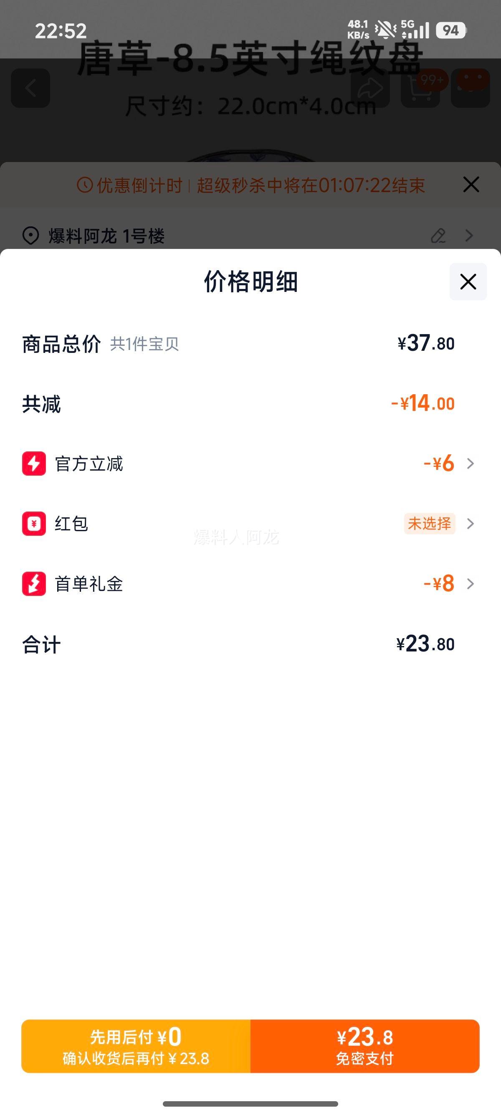Choose 先用后付 ¥0 pay-later option
Screen dimensions: 501x1115
click(136, 1046)
